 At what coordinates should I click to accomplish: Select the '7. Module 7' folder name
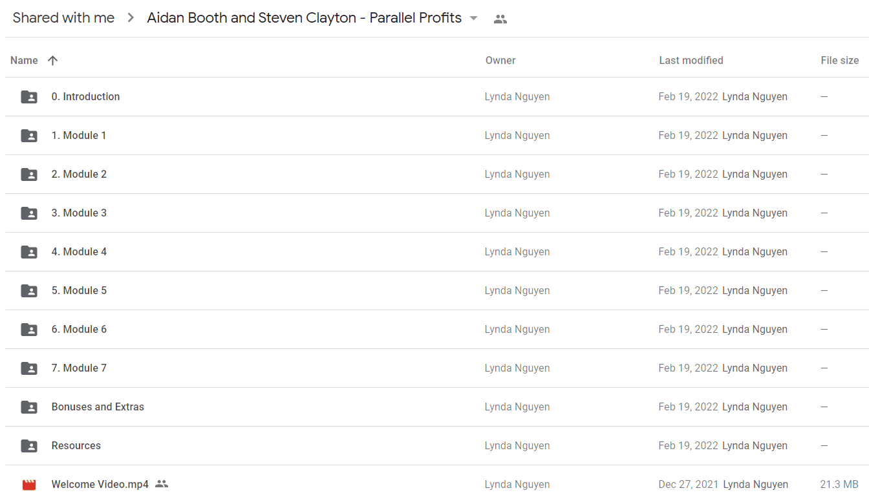(79, 368)
